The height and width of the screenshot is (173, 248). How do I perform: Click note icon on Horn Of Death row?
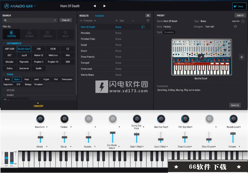click(x=143, y=27)
